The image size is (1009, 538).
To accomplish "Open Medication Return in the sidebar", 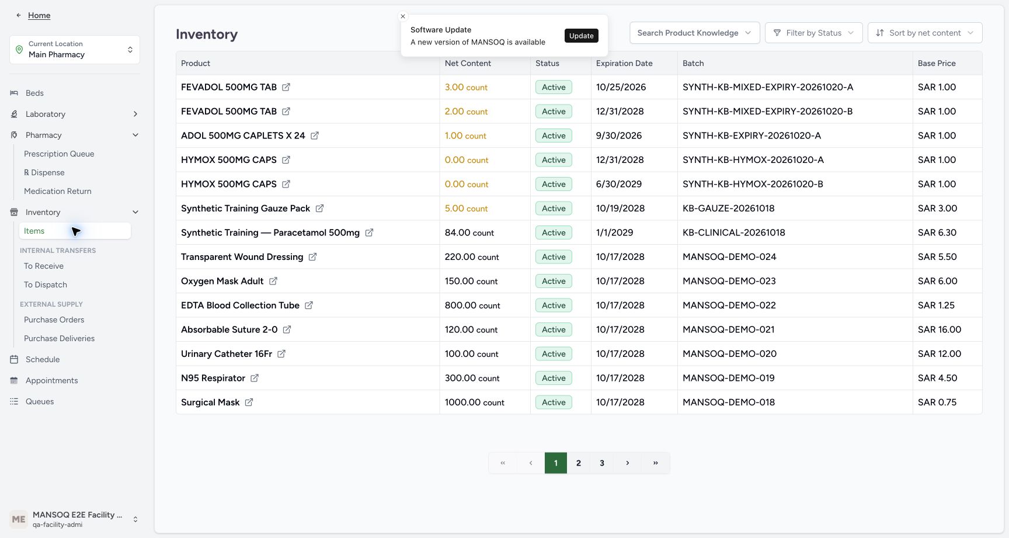I will pos(58,191).
